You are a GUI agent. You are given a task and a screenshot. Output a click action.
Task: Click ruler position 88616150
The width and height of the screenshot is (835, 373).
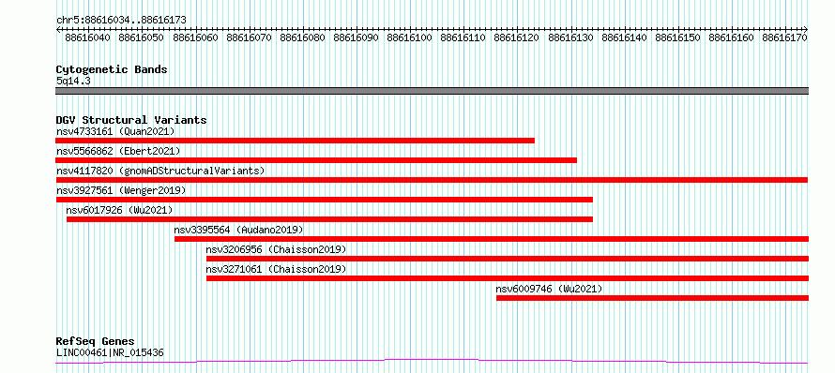(678, 37)
